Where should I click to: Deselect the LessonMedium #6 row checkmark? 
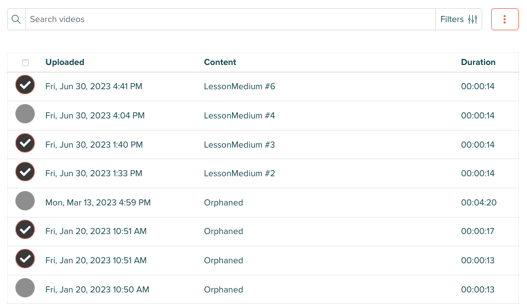(x=25, y=85)
